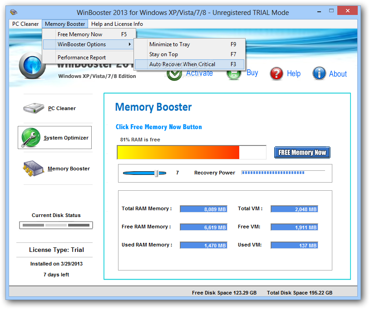The image size is (370, 309).
Task: Close the WinBooster window
Action: tap(347, 10)
